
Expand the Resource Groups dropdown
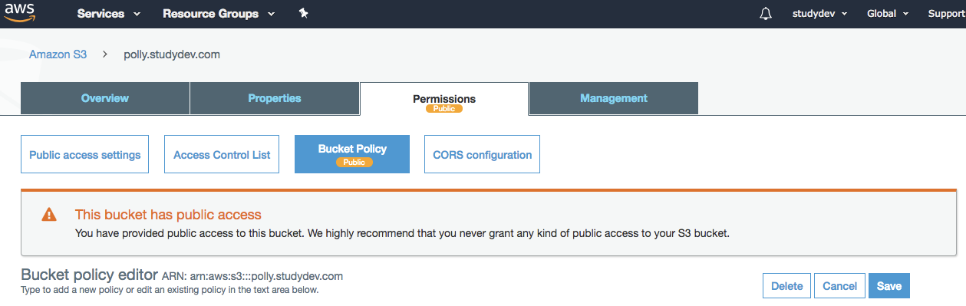(x=219, y=14)
